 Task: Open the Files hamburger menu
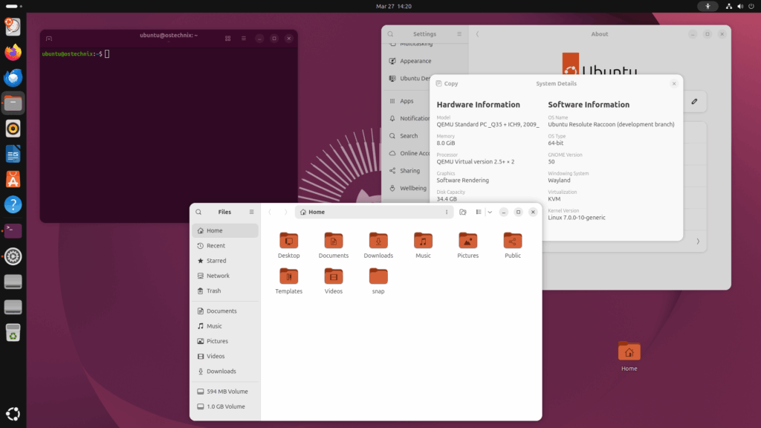pos(251,212)
